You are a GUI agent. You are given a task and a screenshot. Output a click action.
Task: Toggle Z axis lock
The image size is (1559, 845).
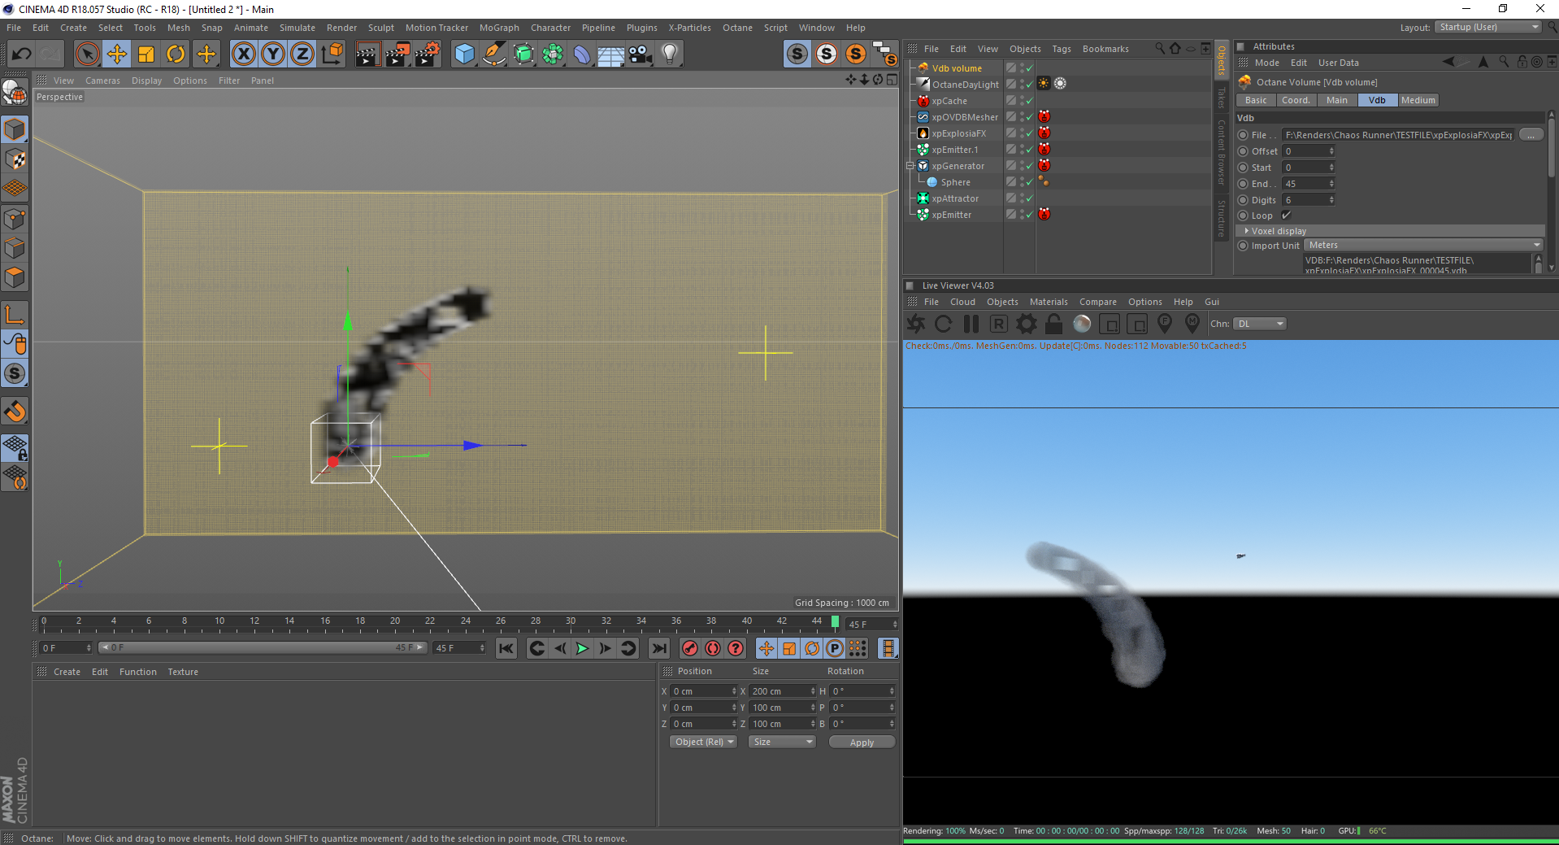[302, 54]
